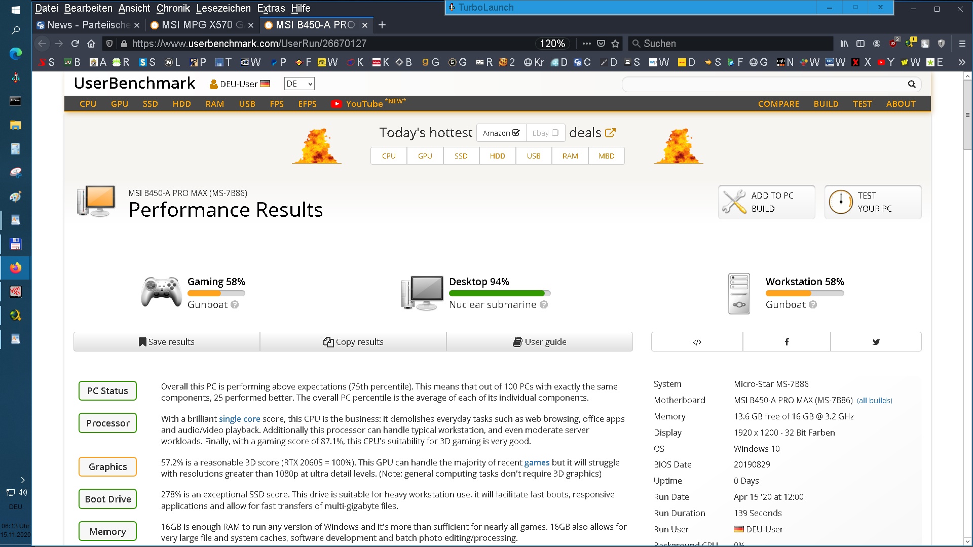Screen dimensions: 973x547
Task: Bookmark page with star icon
Action: click(615, 44)
